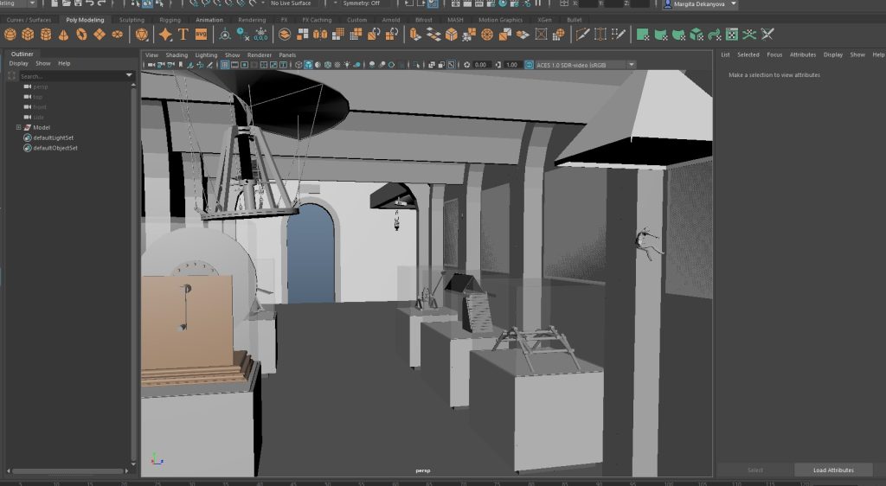The width and height of the screenshot is (886, 486).
Task: Click the viewport Bookmarks icon
Action: 181,65
